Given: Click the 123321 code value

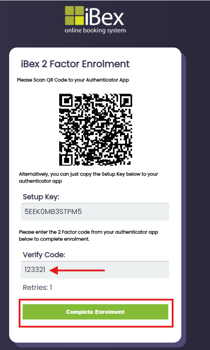Looking at the screenshot, I should [35, 270].
